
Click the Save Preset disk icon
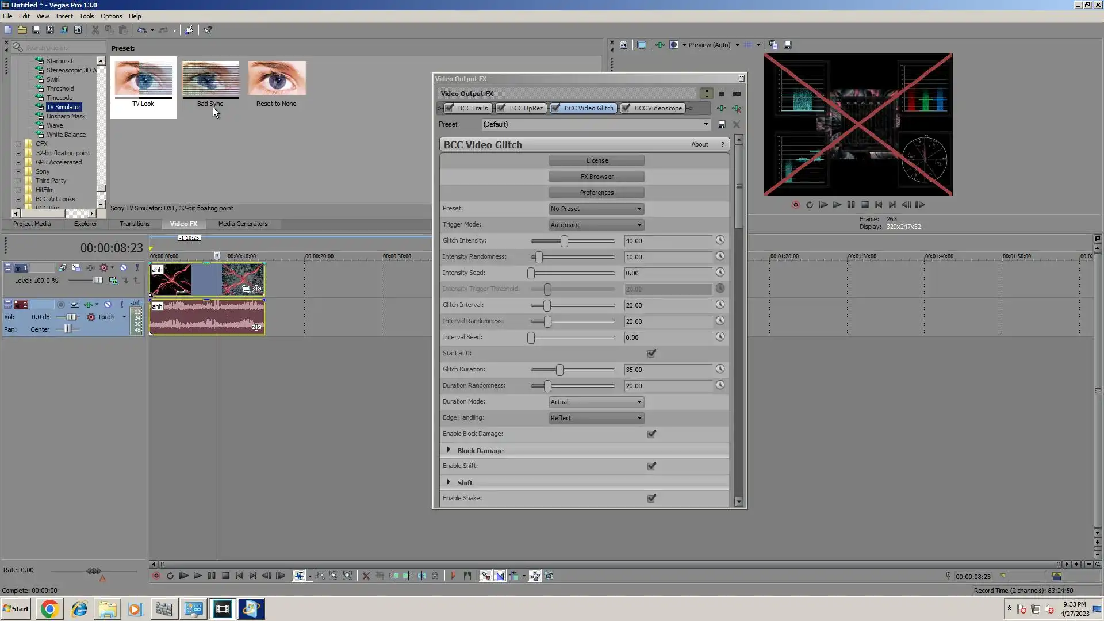pos(722,124)
